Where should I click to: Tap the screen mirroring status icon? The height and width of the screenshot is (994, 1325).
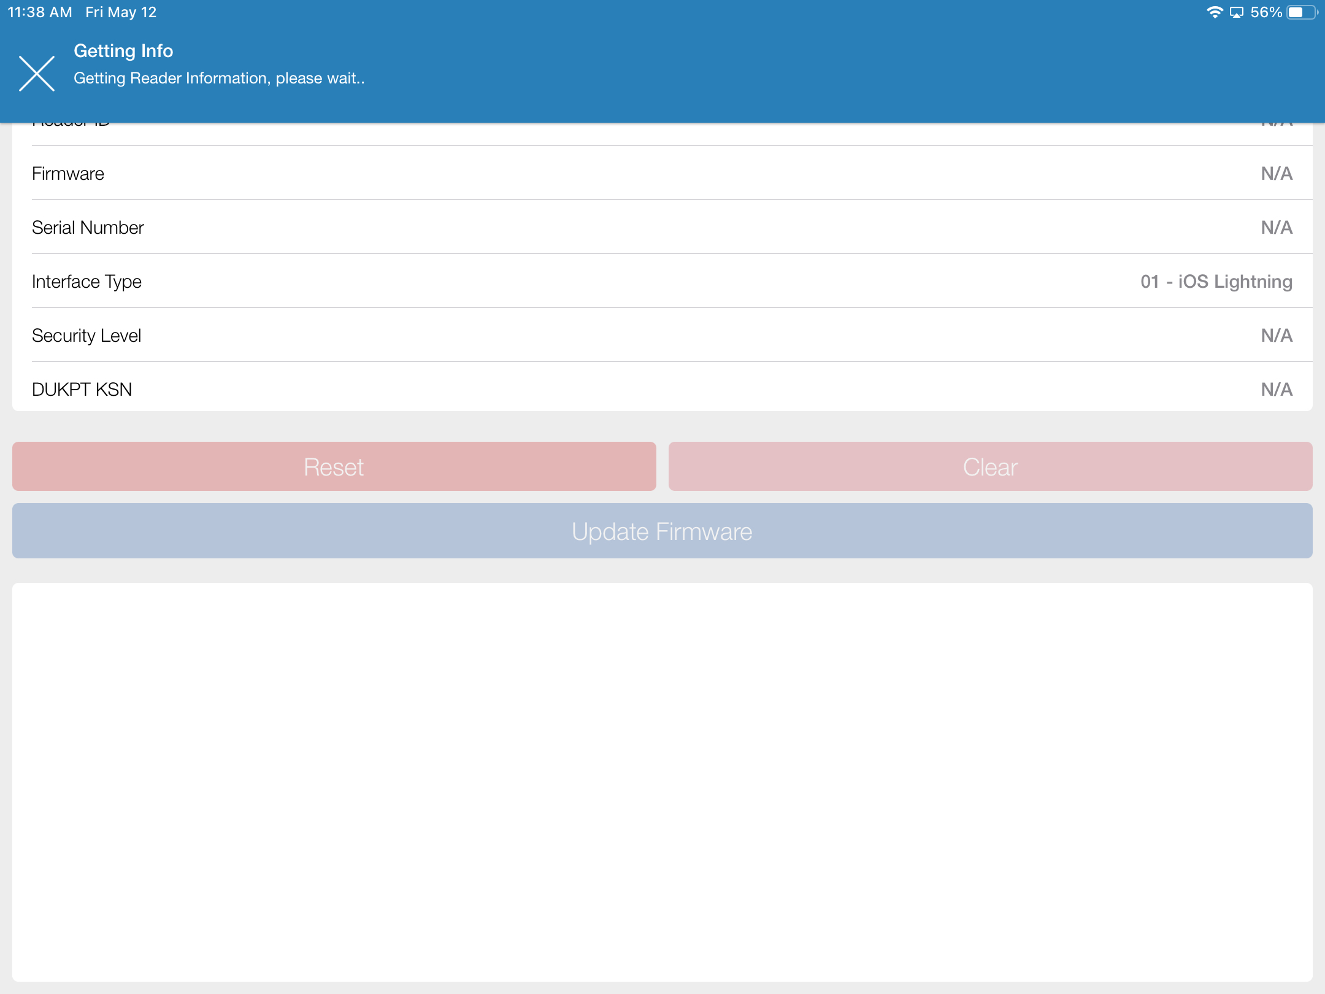(1237, 12)
